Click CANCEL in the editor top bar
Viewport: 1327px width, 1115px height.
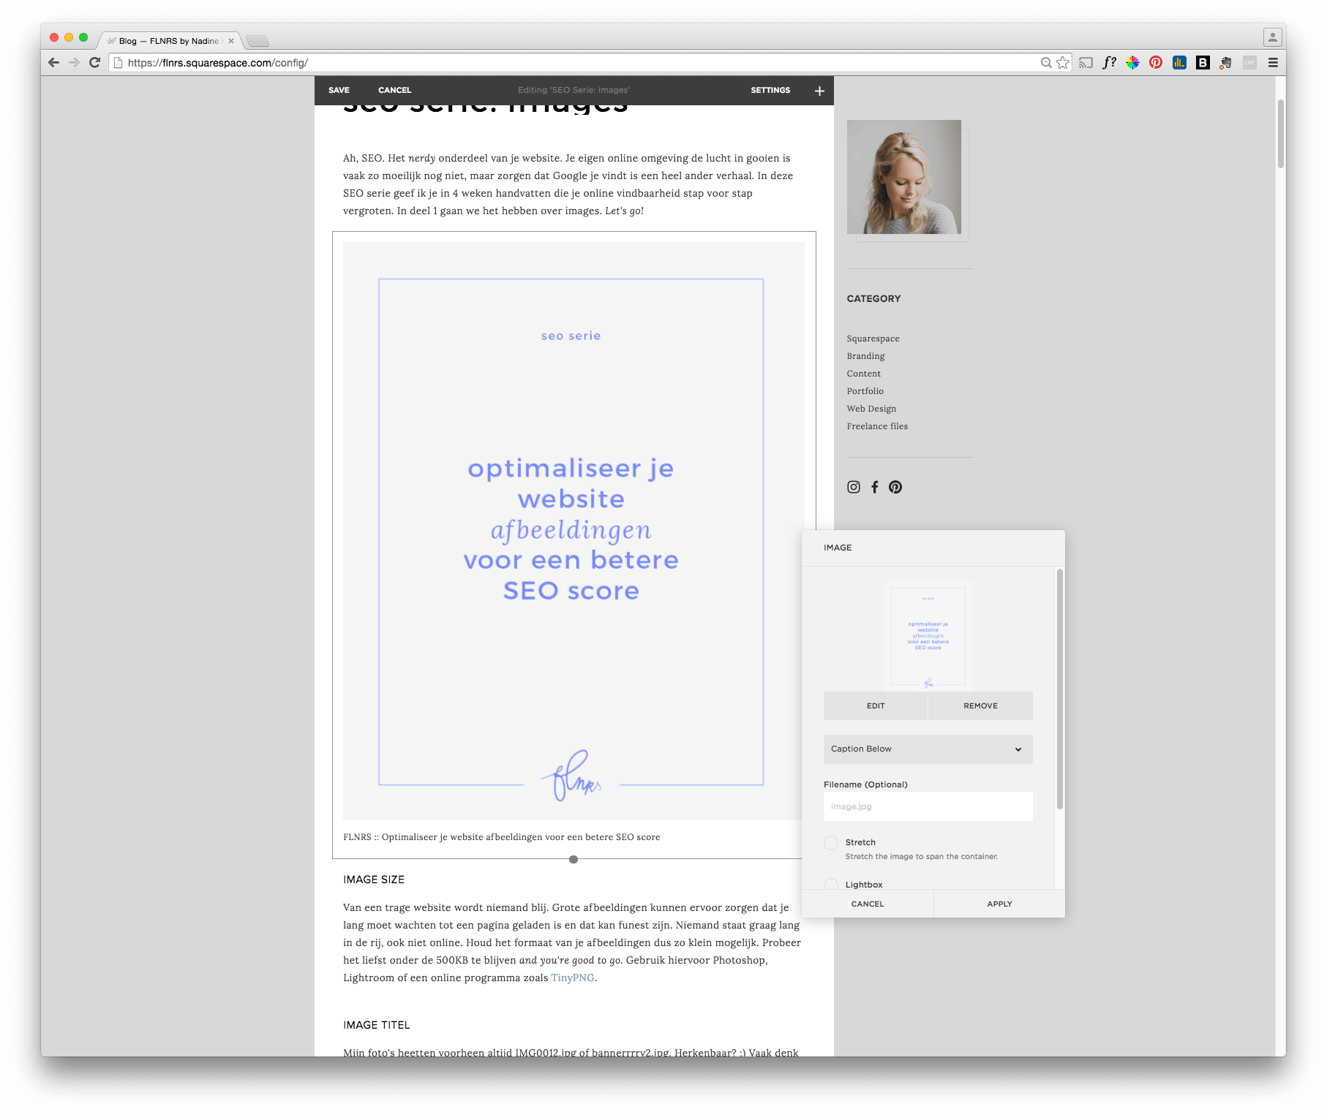394,91
